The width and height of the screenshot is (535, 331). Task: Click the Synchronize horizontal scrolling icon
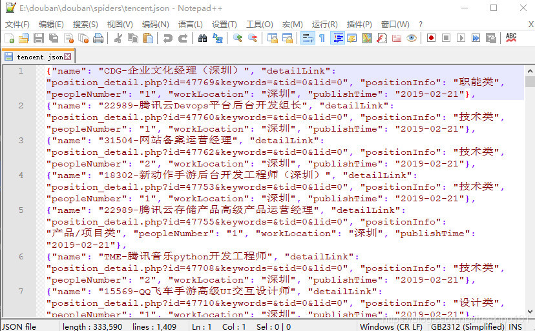[x=288, y=38]
